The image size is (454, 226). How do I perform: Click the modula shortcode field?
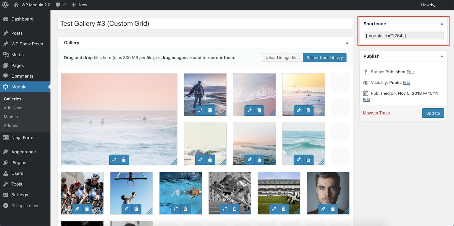coord(404,36)
